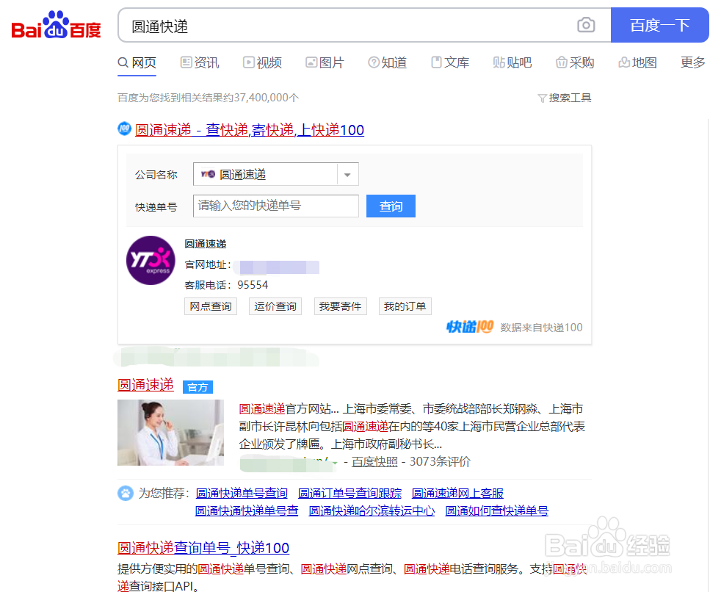This screenshot has height=592, width=710.
Task: Go to the 文库 tab
Action: pyautogui.click(x=449, y=62)
